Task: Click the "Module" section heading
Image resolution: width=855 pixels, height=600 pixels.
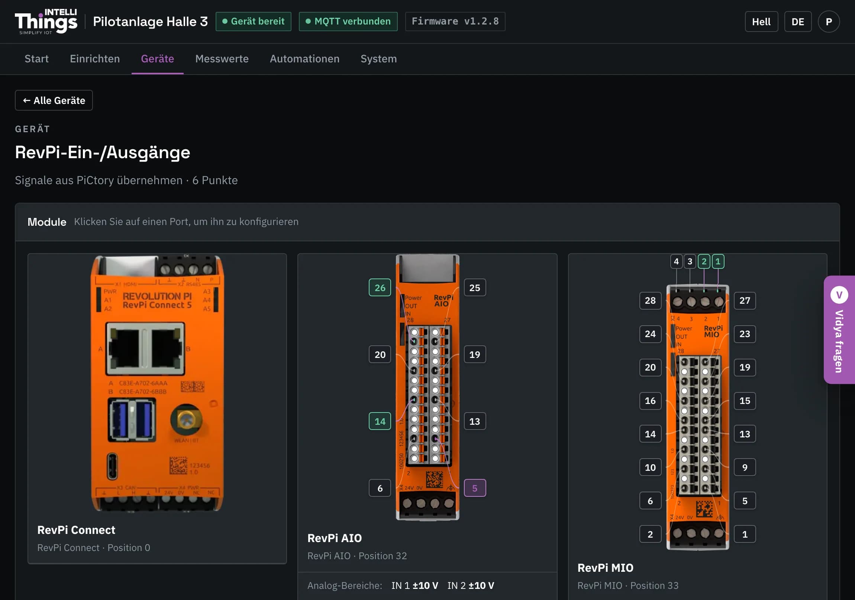Action: (x=47, y=222)
